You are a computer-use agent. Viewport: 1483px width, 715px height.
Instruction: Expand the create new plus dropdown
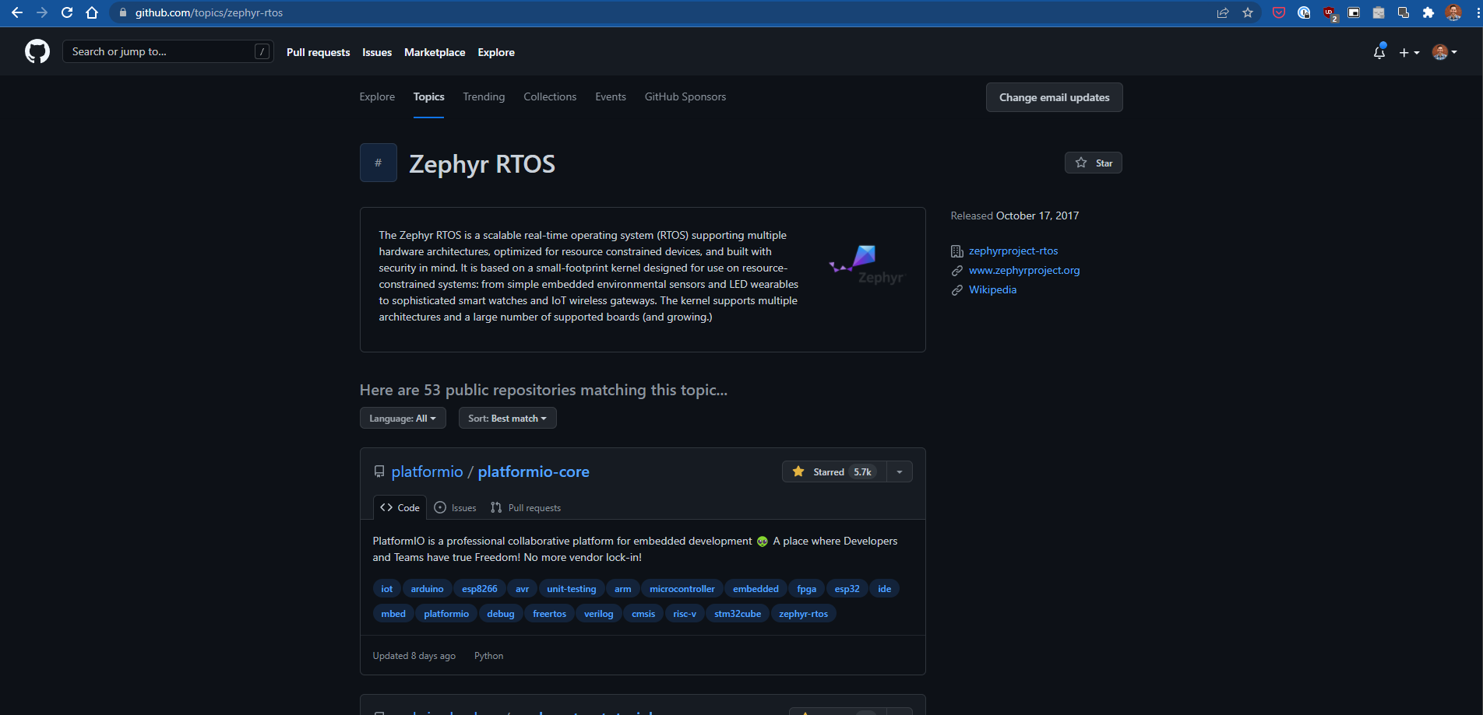(1409, 52)
